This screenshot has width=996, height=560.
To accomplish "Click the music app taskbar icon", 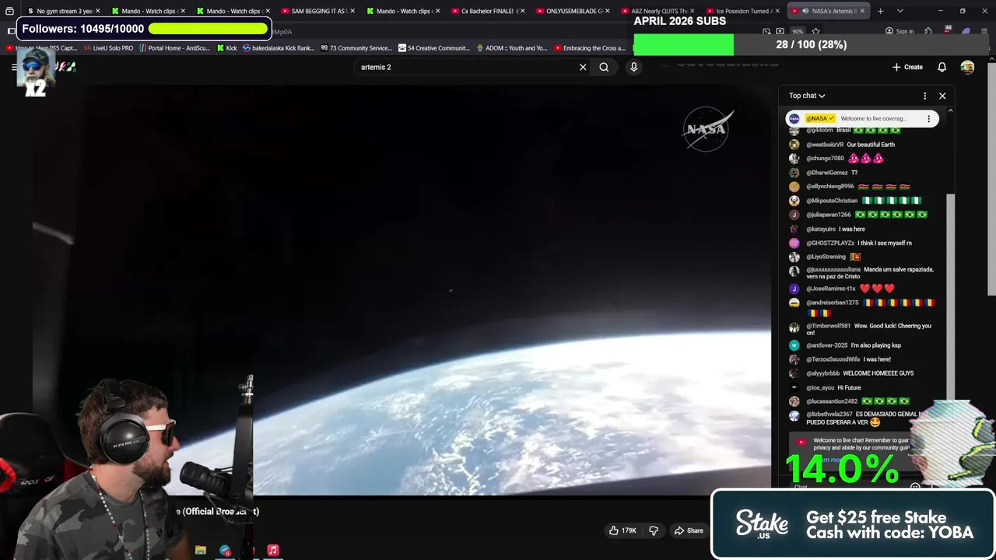I will pyautogui.click(x=273, y=550).
